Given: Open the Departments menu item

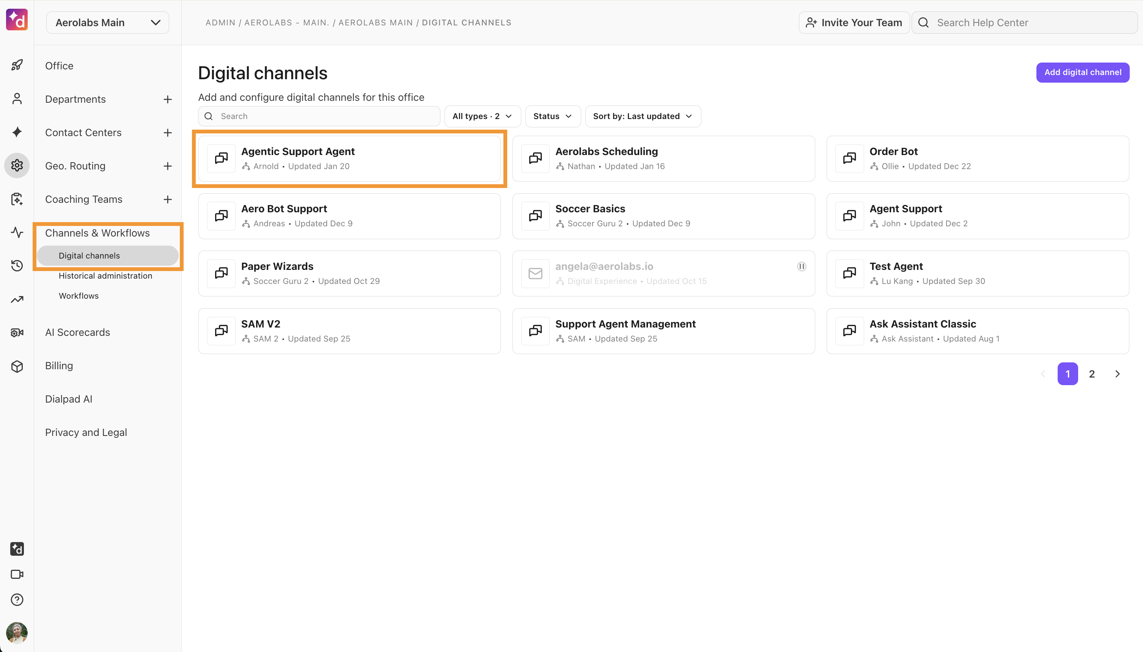Looking at the screenshot, I should click(75, 99).
